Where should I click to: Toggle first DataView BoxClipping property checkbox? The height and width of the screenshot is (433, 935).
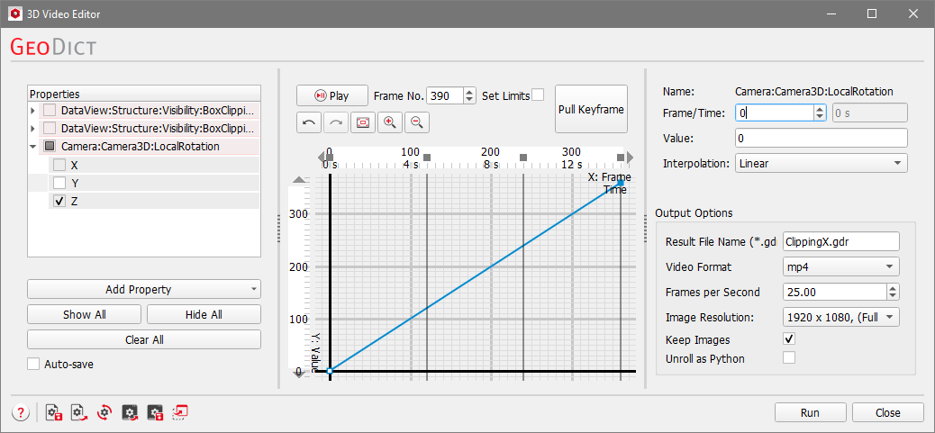click(x=50, y=110)
